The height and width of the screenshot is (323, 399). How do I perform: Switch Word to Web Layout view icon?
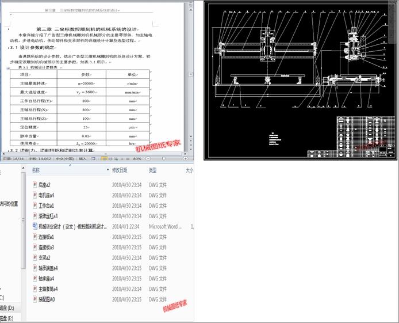point(116,159)
